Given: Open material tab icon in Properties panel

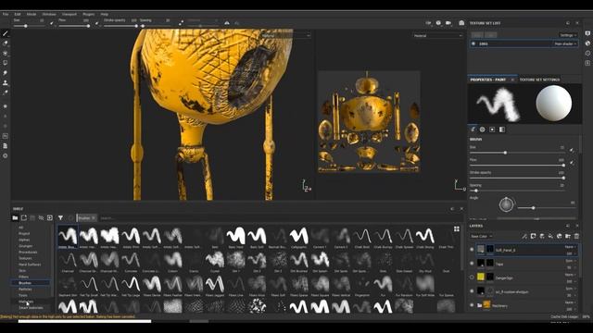Looking at the screenshot, I should tap(502, 129).
